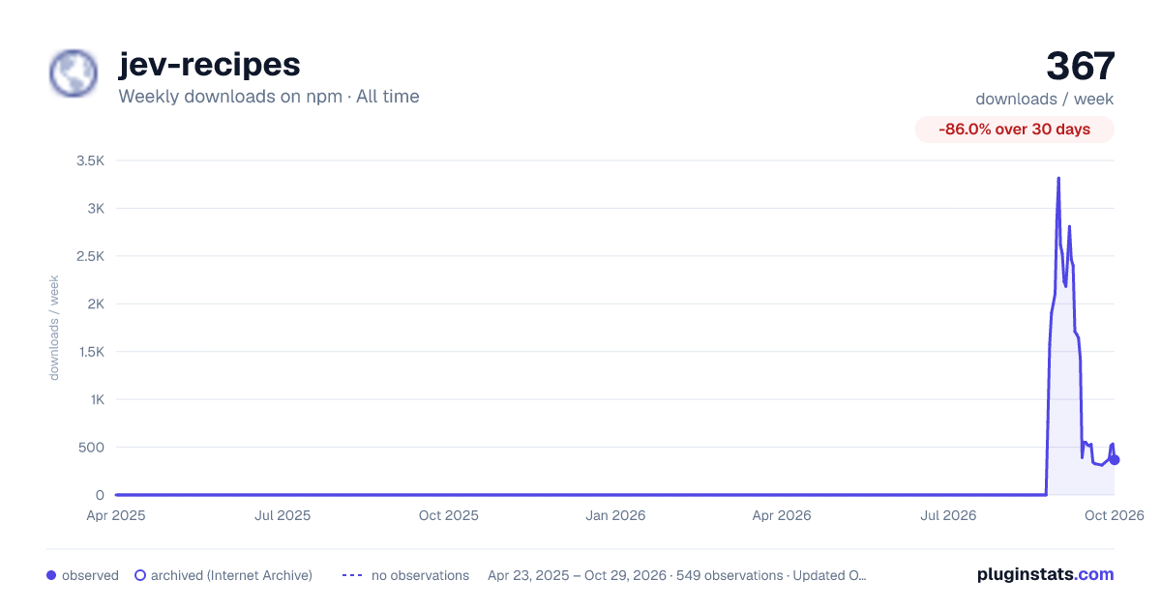Click the 0 y-axis label
This screenshot has width=1161, height=609.
click(100, 495)
